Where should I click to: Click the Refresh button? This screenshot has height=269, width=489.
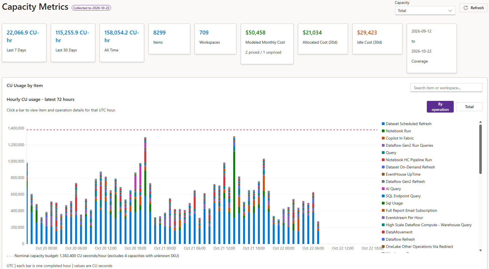(473, 8)
